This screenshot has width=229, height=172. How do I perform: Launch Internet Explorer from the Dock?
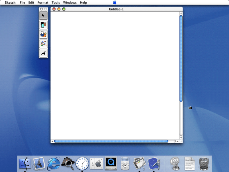click(x=54, y=164)
